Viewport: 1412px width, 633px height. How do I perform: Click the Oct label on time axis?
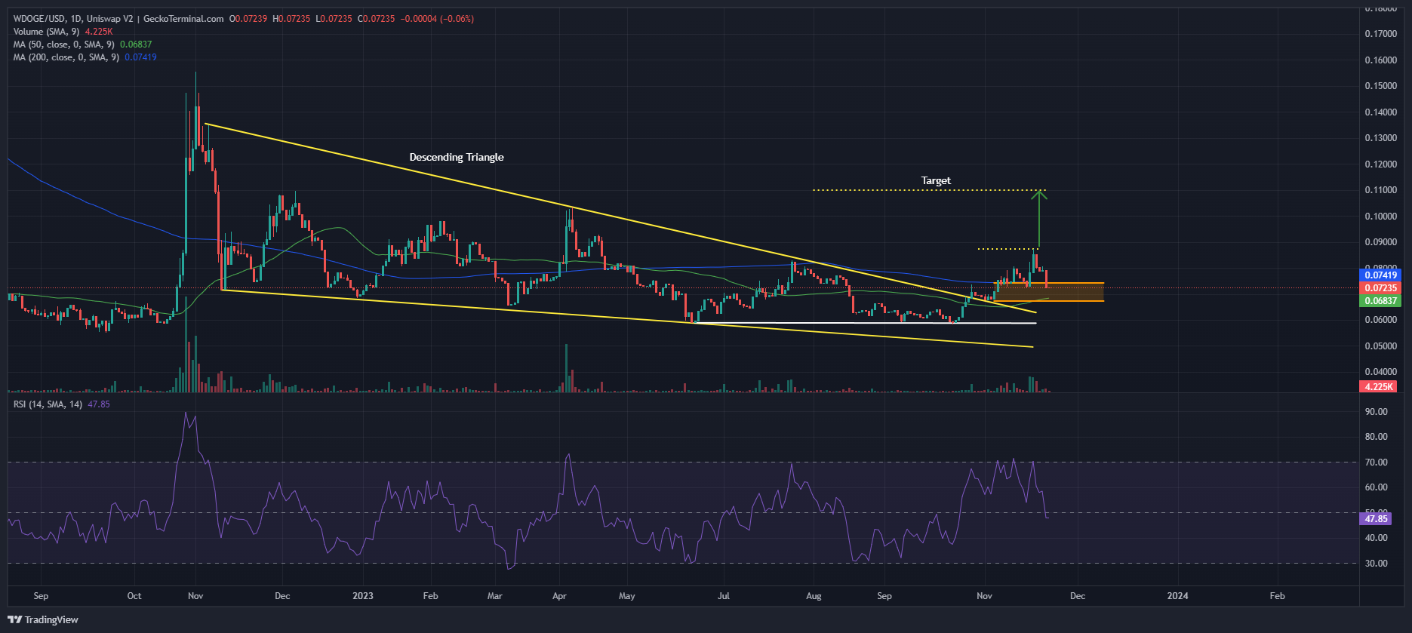(134, 596)
